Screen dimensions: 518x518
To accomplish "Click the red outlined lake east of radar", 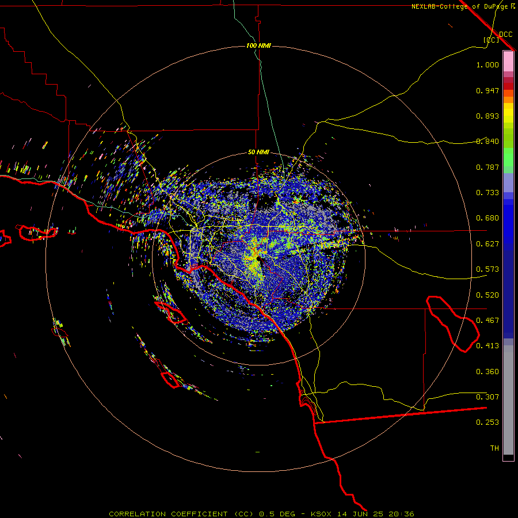I will tap(452, 323).
